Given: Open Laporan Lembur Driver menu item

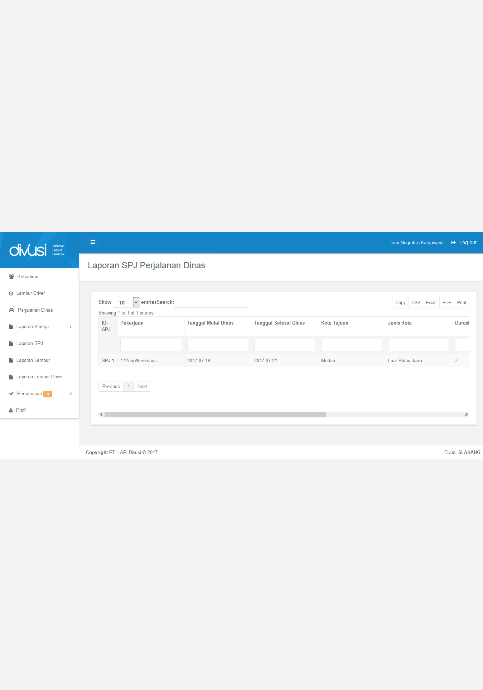Looking at the screenshot, I should [39, 377].
